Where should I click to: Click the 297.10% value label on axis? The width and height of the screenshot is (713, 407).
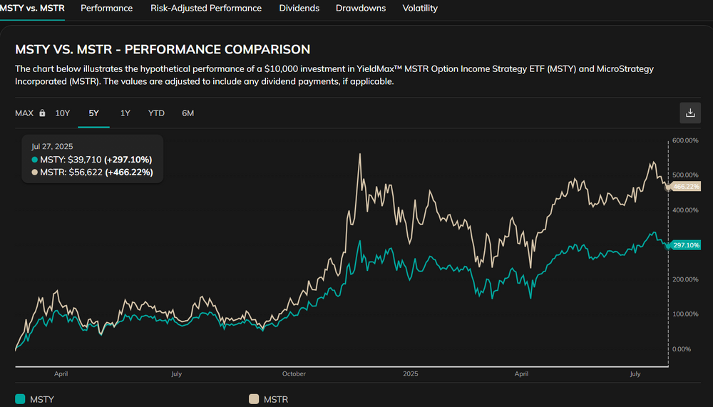tap(687, 245)
